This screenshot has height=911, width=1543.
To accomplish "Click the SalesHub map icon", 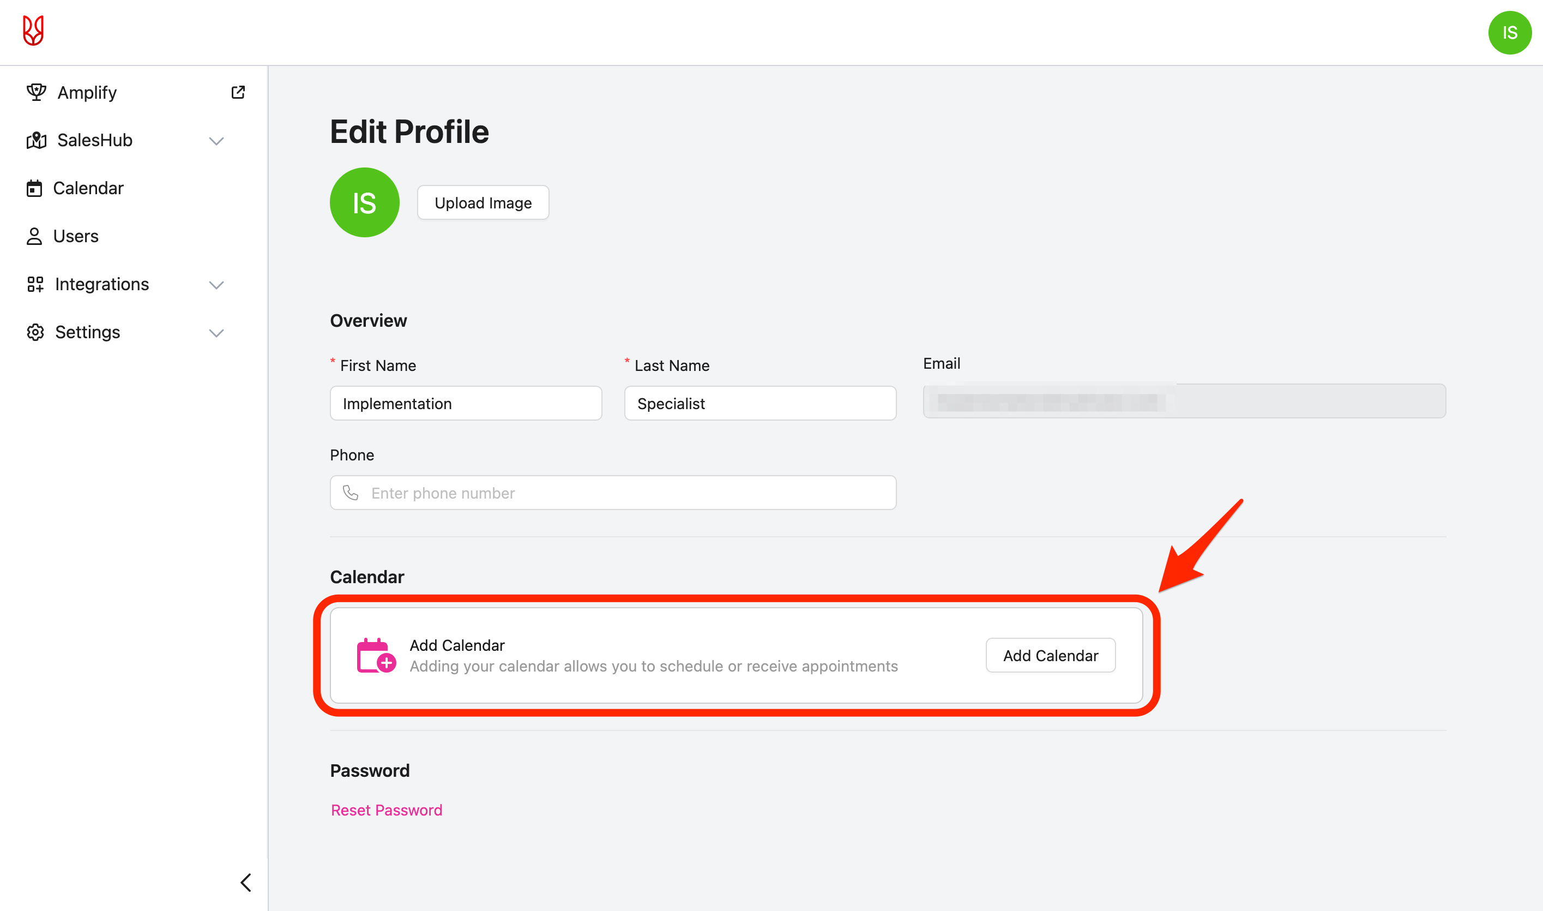I will point(36,141).
